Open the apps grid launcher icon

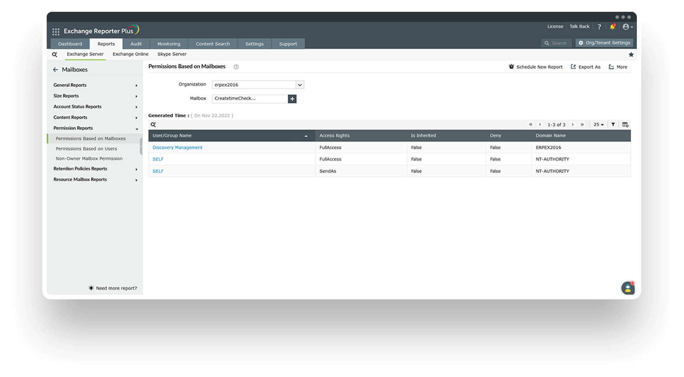coord(56,31)
